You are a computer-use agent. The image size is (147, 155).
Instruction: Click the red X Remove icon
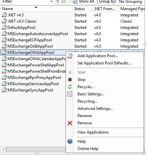70,123
